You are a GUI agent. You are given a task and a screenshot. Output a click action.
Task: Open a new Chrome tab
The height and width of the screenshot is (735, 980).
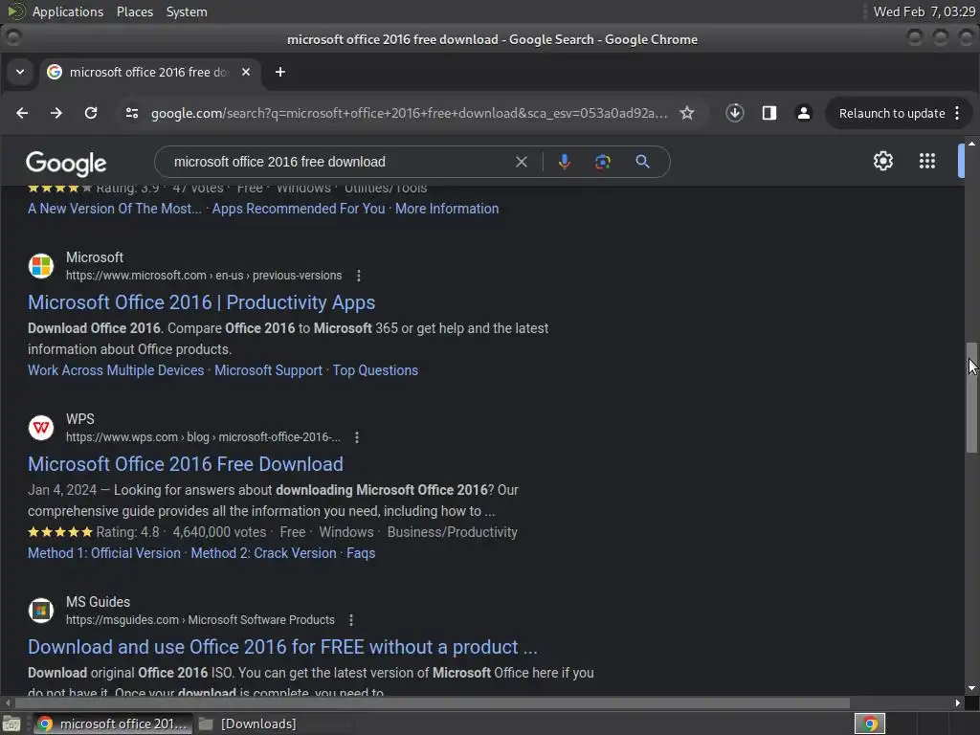point(280,72)
